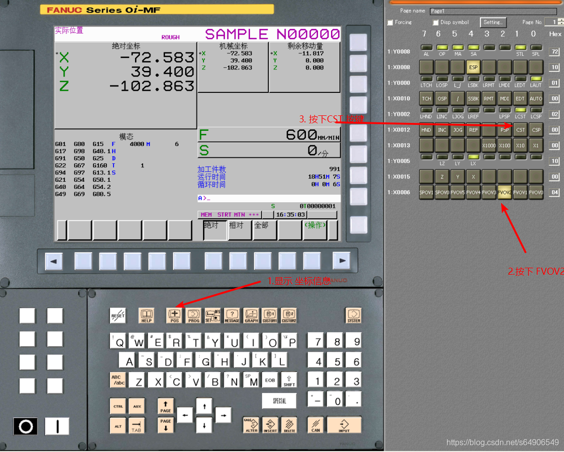Image resolution: width=564 pixels, height=452 pixels.
Task: Click the A> key-in input line
Action: coord(268,198)
